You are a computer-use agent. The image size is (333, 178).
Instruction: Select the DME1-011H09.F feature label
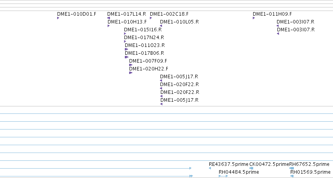[x=272, y=14]
